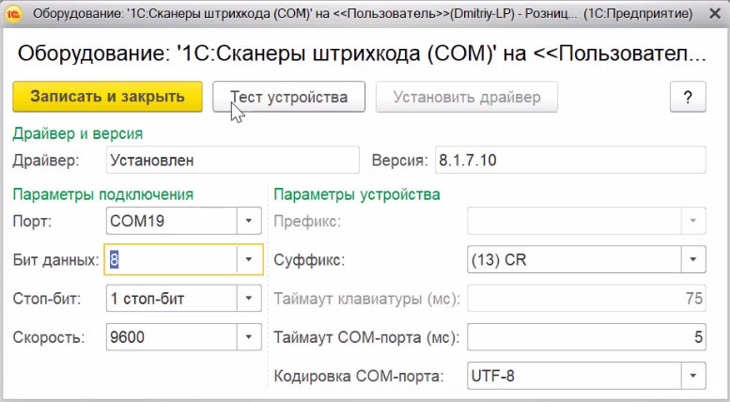The height and width of the screenshot is (402, 730).
Task: Click the Стоп-бит: label
Action: pyautogui.click(x=47, y=299)
